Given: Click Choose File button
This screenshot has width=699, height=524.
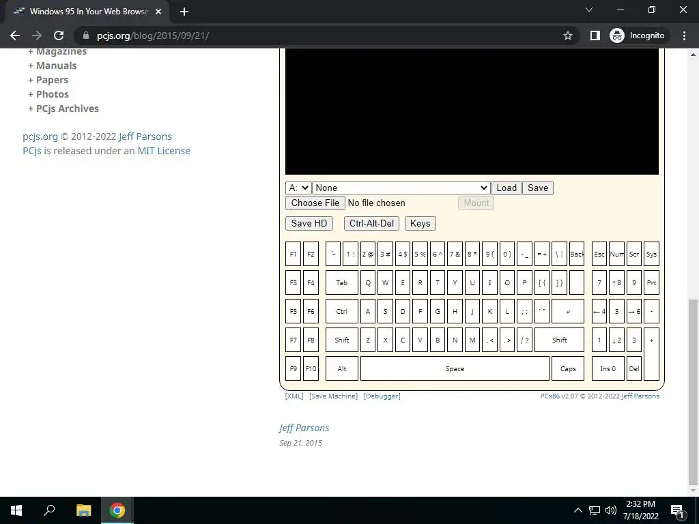Looking at the screenshot, I should tap(315, 203).
